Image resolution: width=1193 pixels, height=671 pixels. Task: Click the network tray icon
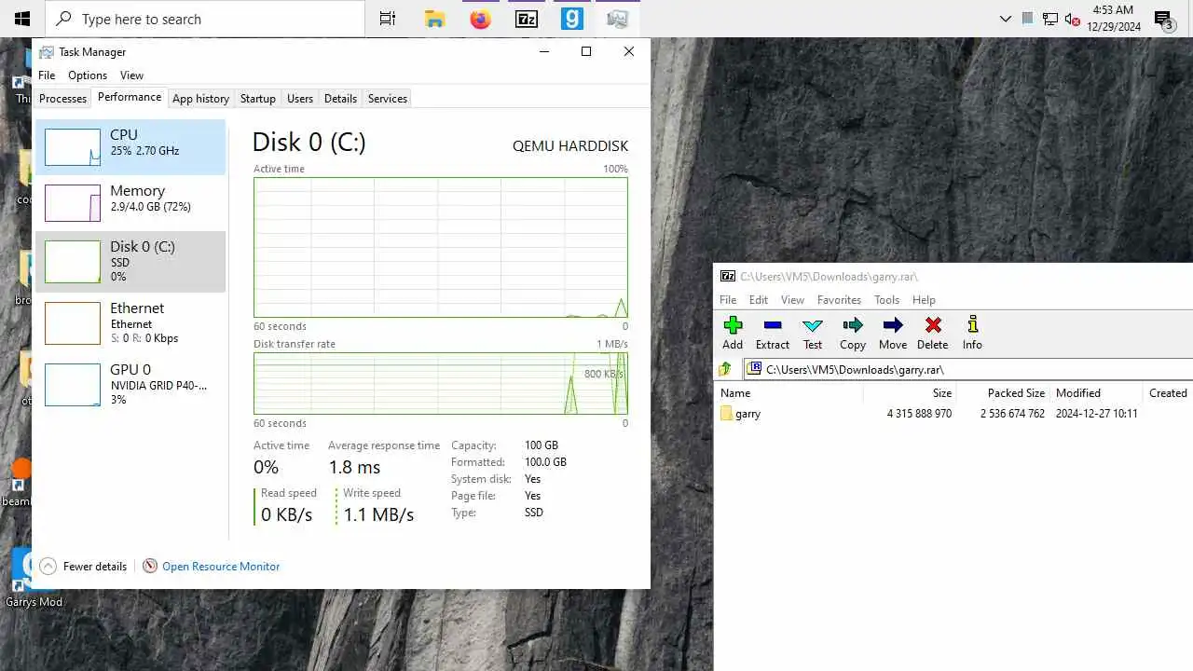[1049, 19]
